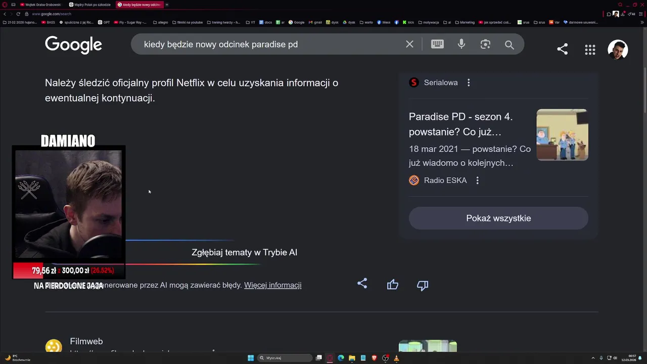The image size is (647, 364).
Task: Open File Explorer from the taskbar
Action: [x=352, y=358]
